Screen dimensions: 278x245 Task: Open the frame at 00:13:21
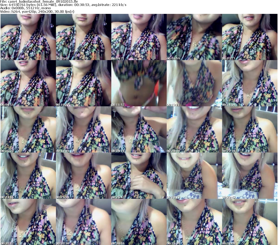pos(194,83)
